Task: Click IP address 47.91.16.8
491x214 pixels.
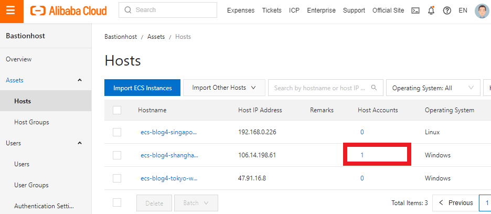Action: point(252,178)
